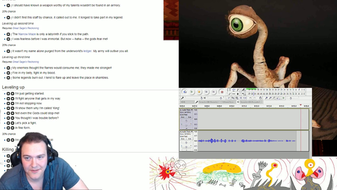The width and height of the screenshot is (337, 190).
Task: Play "Fire in my belly" voice line
Action: point(8,73)
